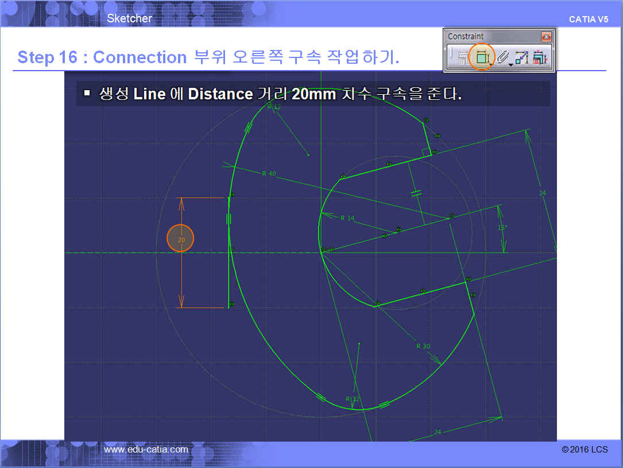Select the R 14 radius dimension
Viewport: 623px width, 468px height.
[347, 218]
